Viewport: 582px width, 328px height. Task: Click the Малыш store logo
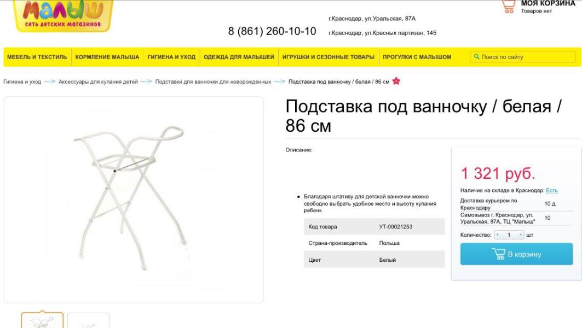click(63, 15)
